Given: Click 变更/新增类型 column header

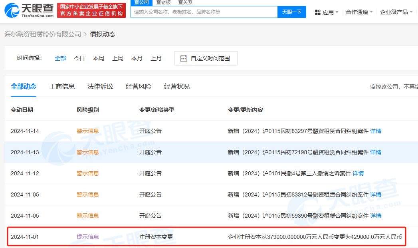Looking at the screenshot, I should point(157,110).
